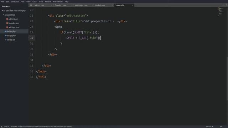The width and height of the screenshot is (228, 128).
Task: Click the root project folder icon
Action: coord(4,11)
